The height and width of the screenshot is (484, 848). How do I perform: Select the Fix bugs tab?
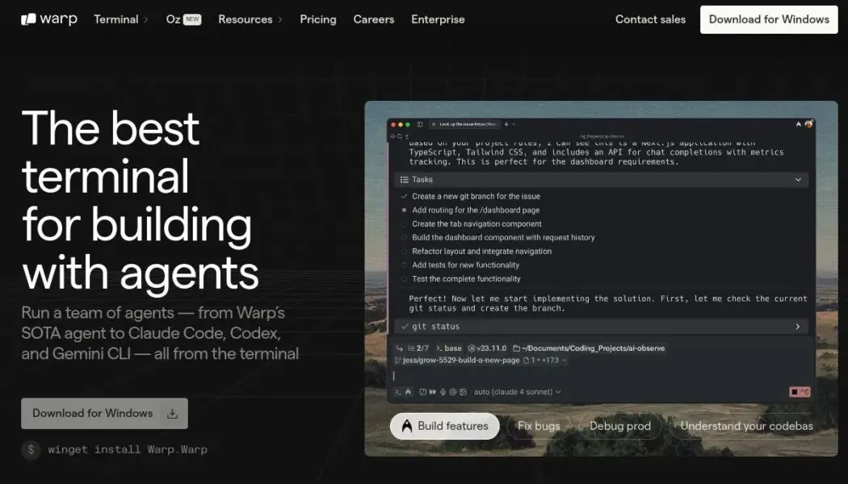point(539,426)
